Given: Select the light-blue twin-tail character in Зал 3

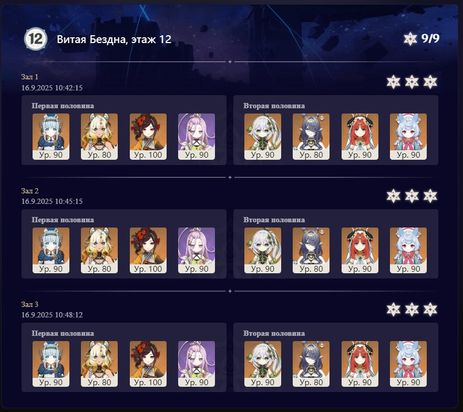Looking at the screenshot, I should click(x=408, y=364).
